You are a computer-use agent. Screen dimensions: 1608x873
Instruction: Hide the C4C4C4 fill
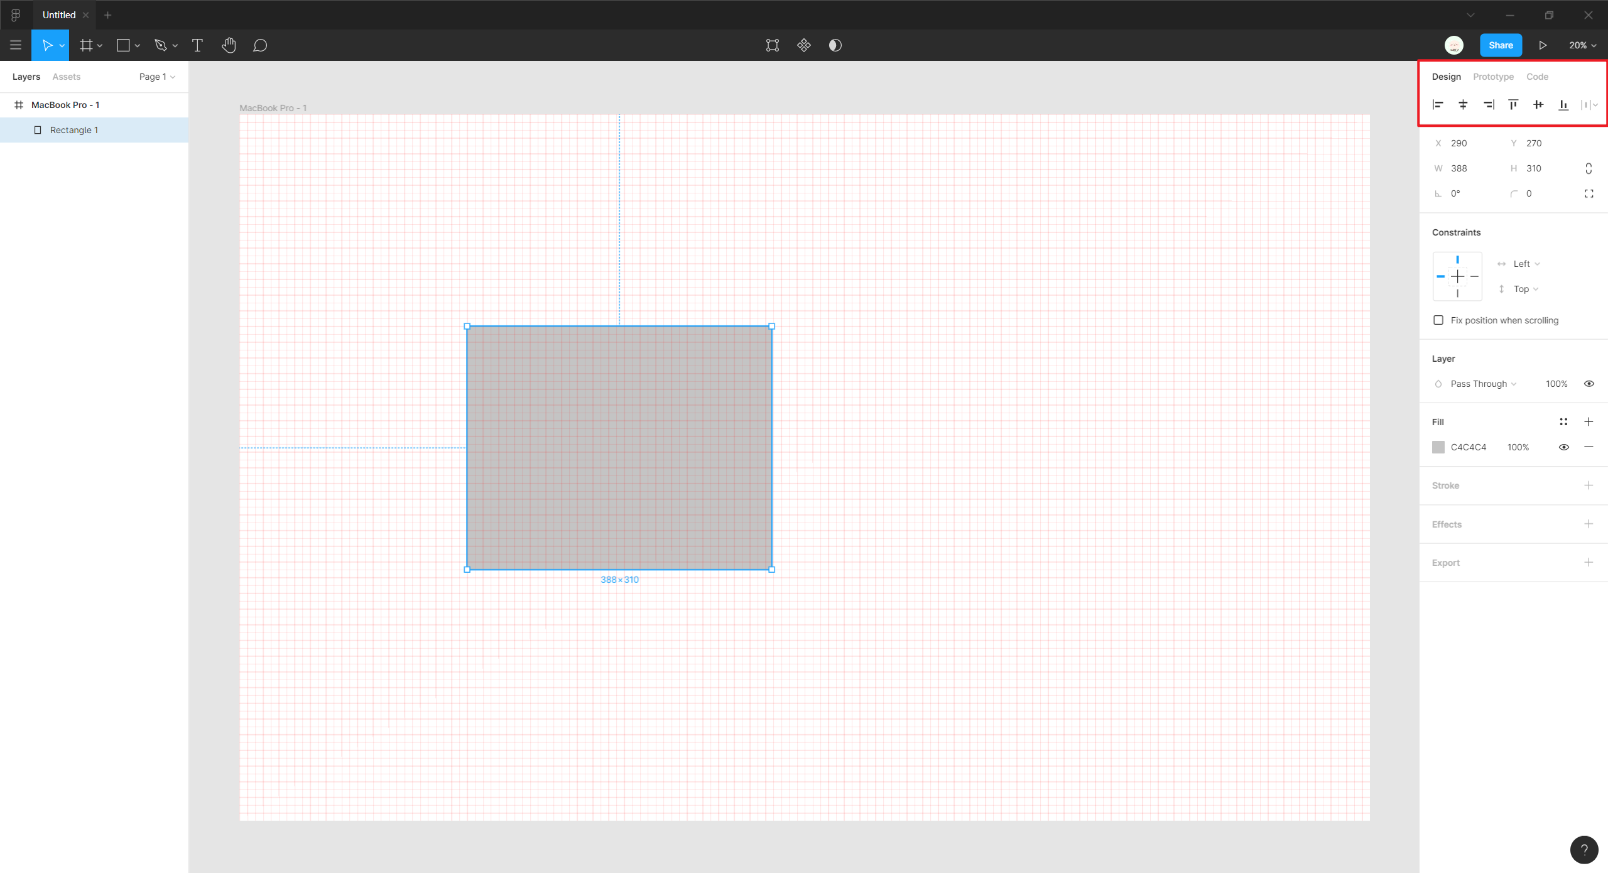pos(1564,447)
